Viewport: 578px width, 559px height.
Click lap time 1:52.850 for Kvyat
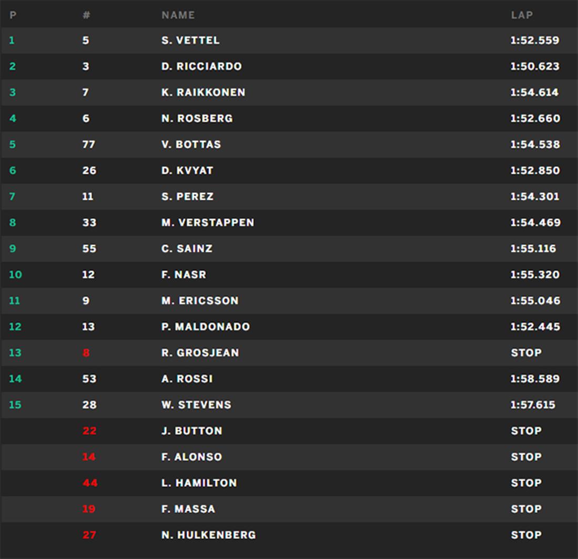535,170
